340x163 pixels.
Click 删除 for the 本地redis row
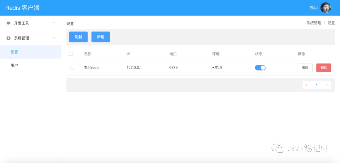click(324, 68)
